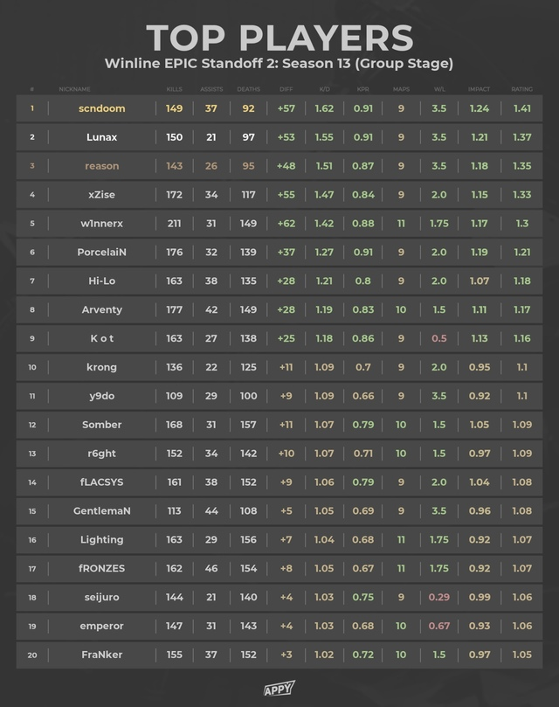Click the RATING column header
This screenshot has width=559, height=707.
[x=522, y=89]
